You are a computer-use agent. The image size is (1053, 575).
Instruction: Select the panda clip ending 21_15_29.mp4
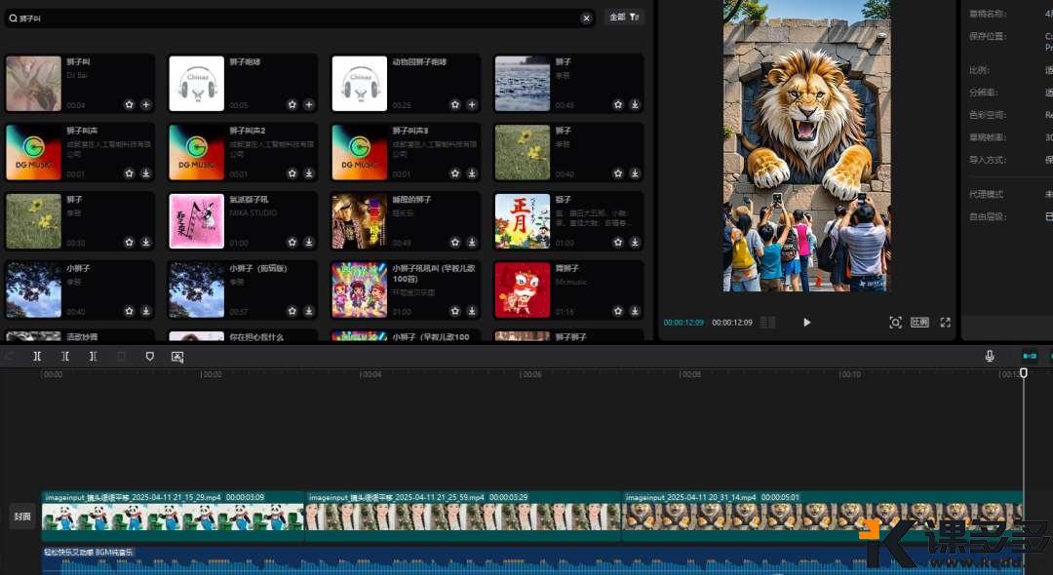(x=174, y=516)
